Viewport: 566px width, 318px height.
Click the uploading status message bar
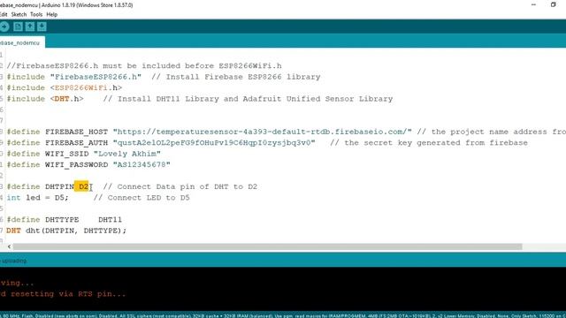point(283,261)
